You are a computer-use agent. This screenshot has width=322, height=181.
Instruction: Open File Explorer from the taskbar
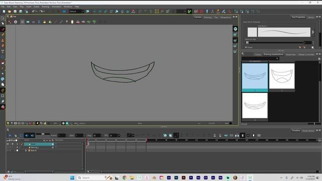[132, 177]
